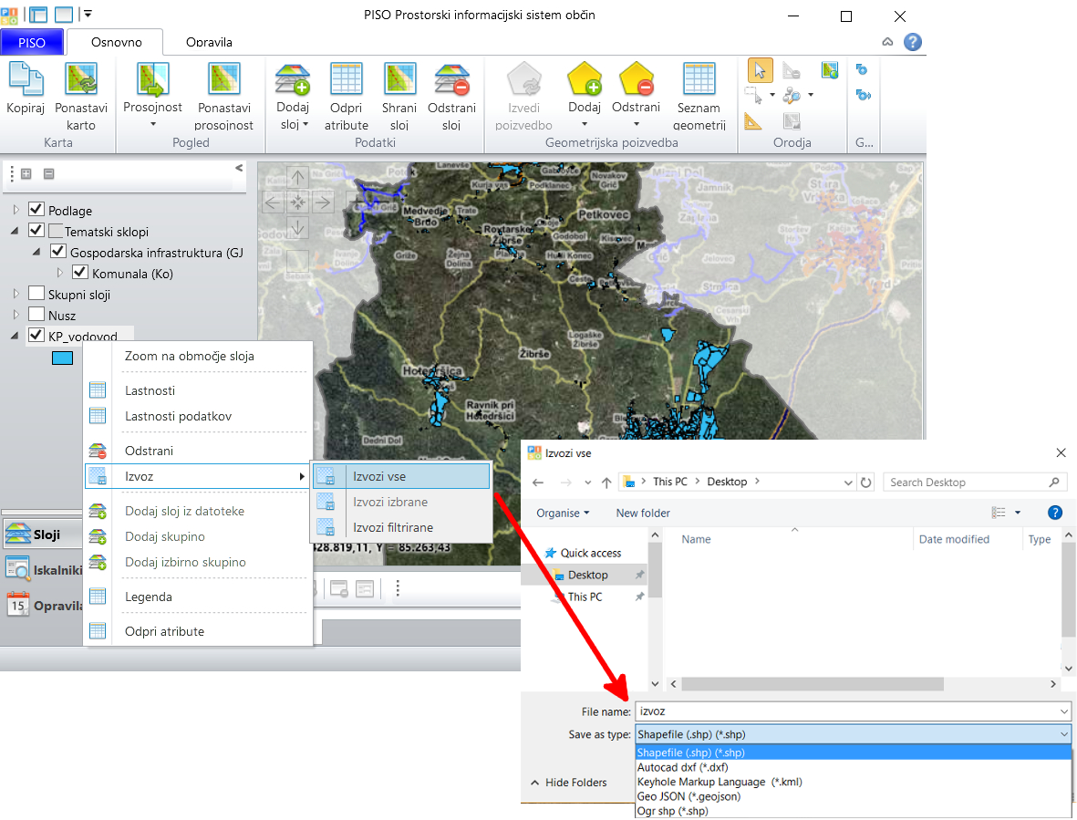Click the New folder button
1077x820 pixels.
643,514
